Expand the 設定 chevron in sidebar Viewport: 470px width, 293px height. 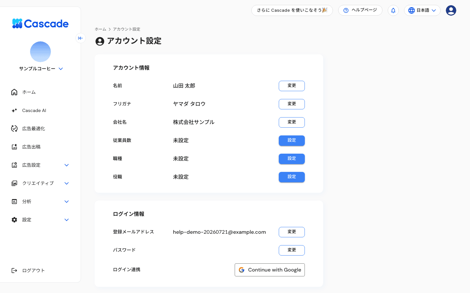(x=67, y=220)
